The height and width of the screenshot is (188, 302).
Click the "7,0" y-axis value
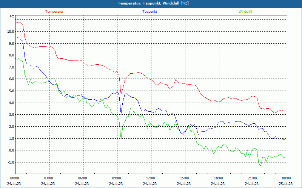pyautogui.click(x=11, y=67)
